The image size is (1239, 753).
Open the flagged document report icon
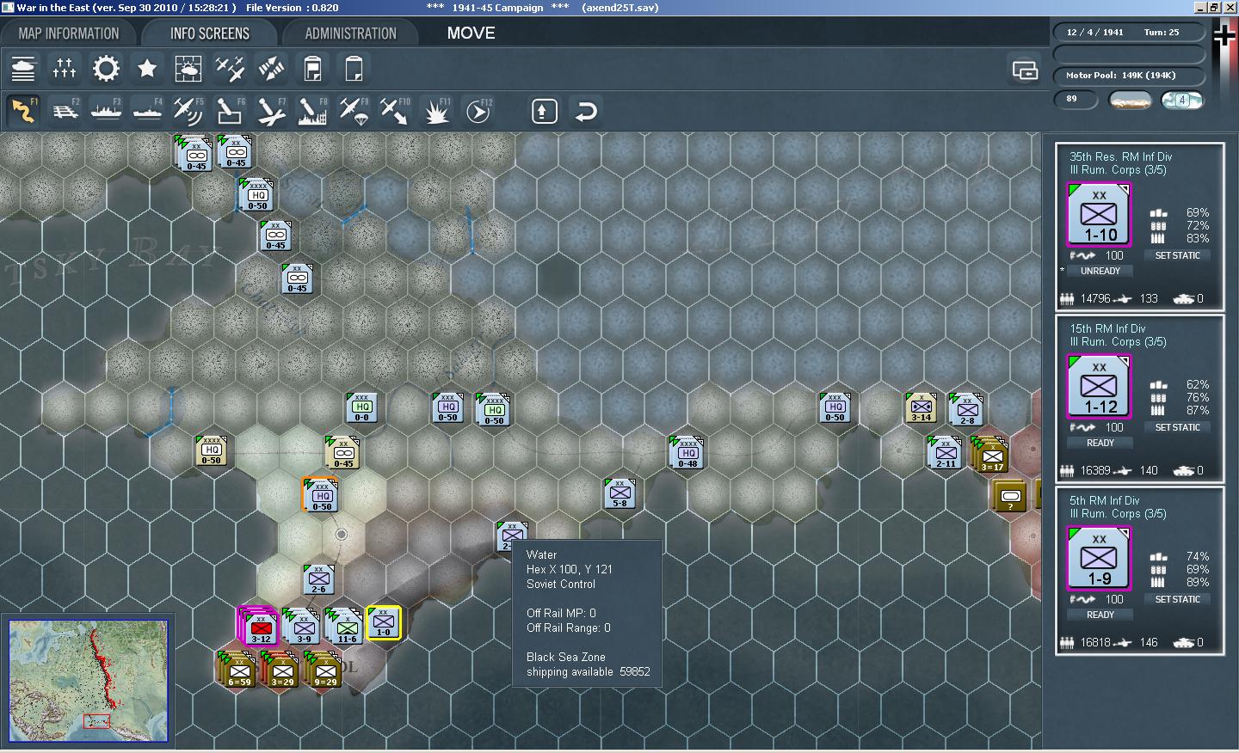click(312, 69)
